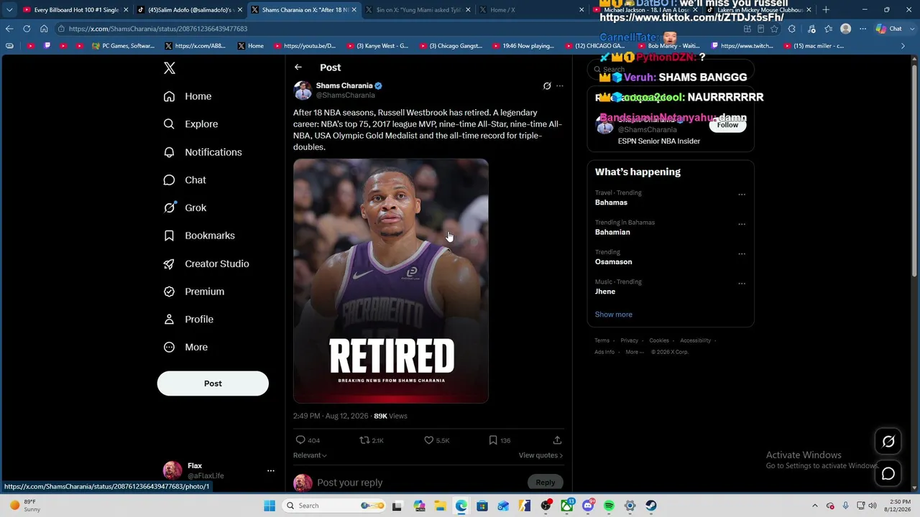Image resolution: width=920 pixels, height=517 pixels.
Task: Open the Jhene trending topic
Action: 605,292
